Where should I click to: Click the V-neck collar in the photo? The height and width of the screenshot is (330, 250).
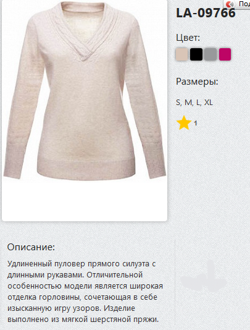pos(84,32)
